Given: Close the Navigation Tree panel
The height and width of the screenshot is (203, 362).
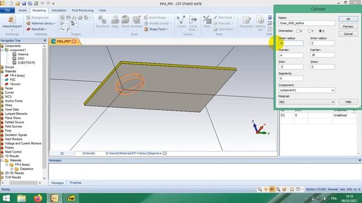Looking at the screenshot, I should click(x=45, y=41).
